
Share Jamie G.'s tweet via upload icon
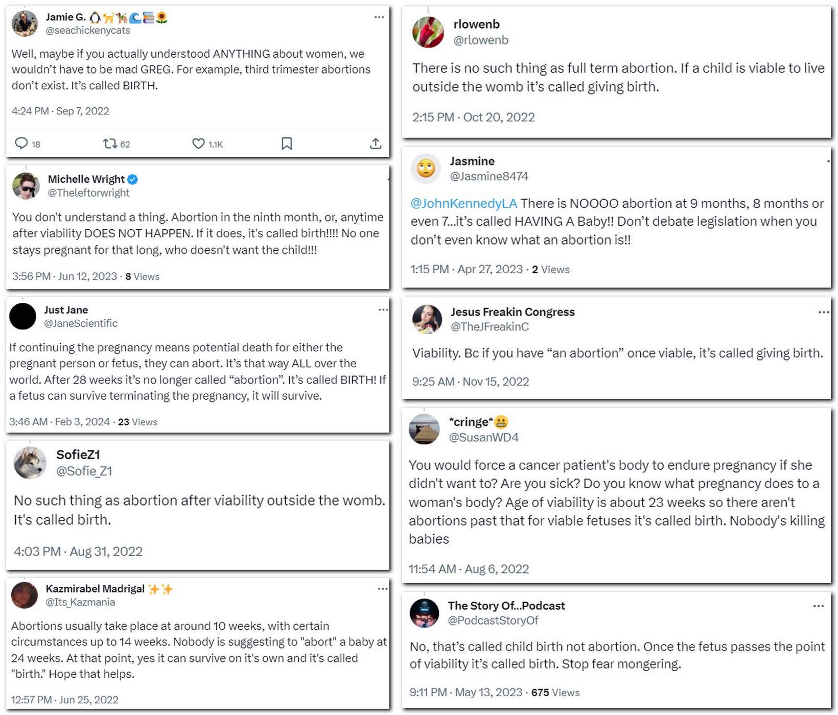tap(376, 144)
